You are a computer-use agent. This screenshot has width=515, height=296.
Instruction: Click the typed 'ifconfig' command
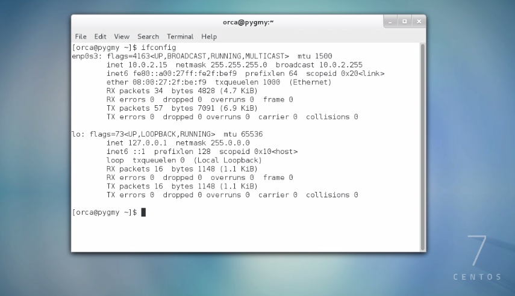[x=158, y=48]
